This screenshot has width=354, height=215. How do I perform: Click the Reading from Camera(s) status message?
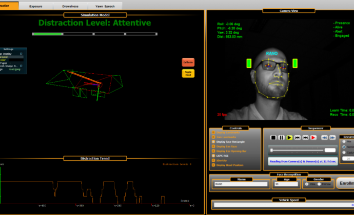click(303, 161)
